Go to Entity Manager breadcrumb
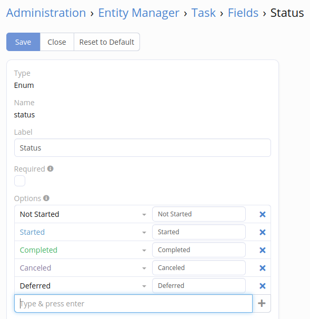The width and height of the screenshot is (310, 319). [139, 13]
